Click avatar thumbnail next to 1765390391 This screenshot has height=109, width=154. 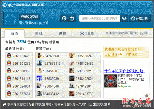[39, 78]
